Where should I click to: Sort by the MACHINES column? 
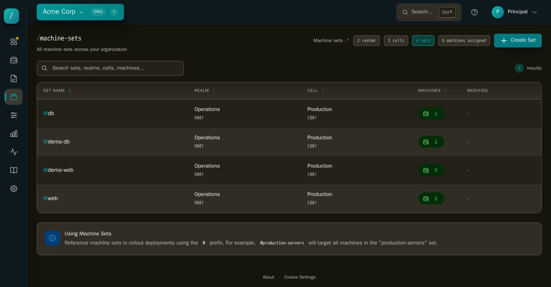click(x=433, y=91)
